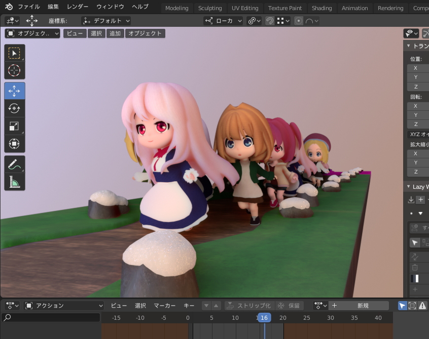Toggle the snapping magnet button
This screenshot has height=339, width=429.
coord(270,21)
